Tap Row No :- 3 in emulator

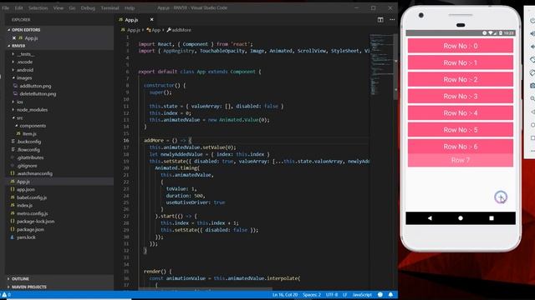tap(461, 97)
